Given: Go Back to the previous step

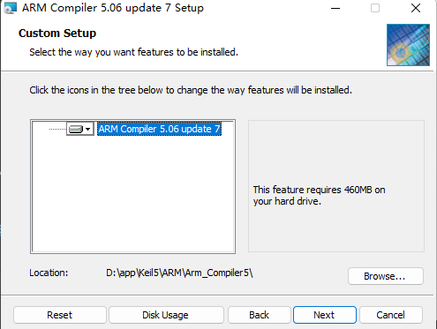Looking at the screenshot, I should (259, 315).
